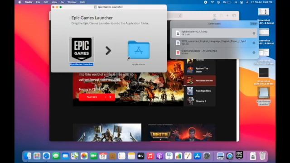The image size is (290, 163).
Task: Open the armored knights game banner
Action: [x=107, y=133]
